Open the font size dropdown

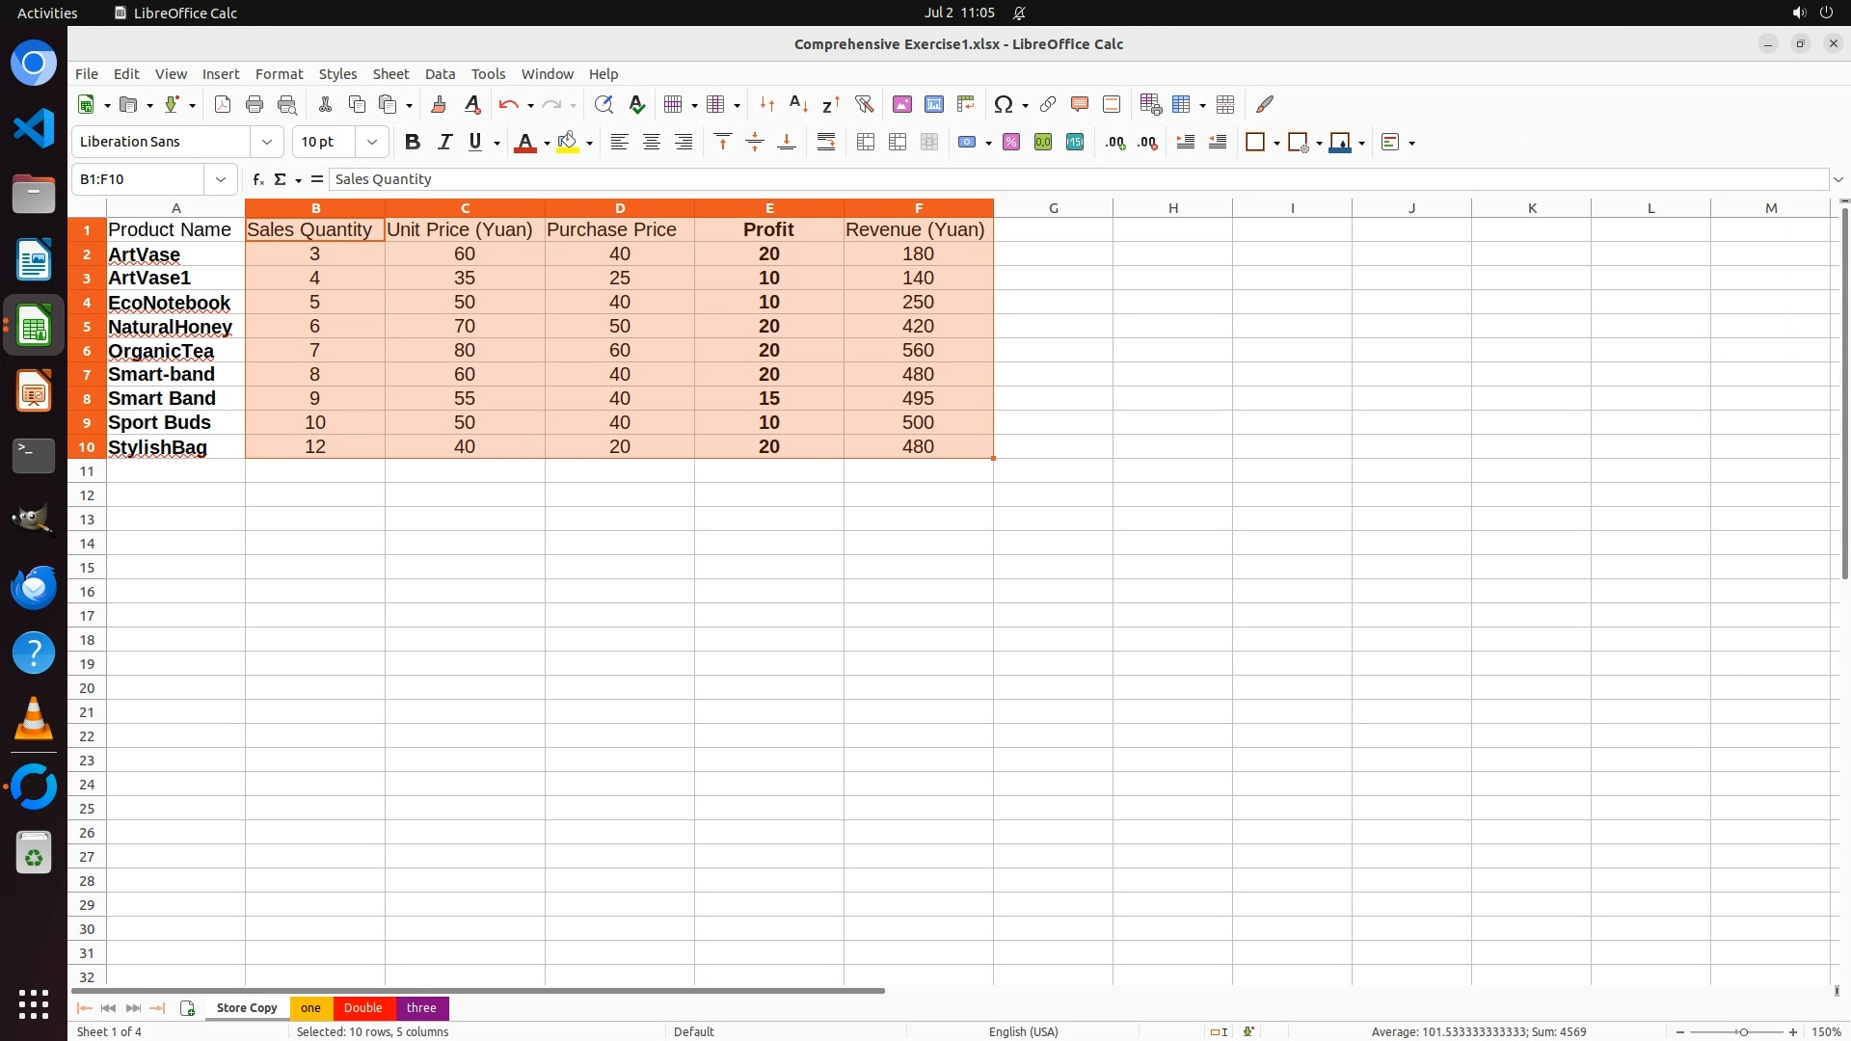pos(371,142)
